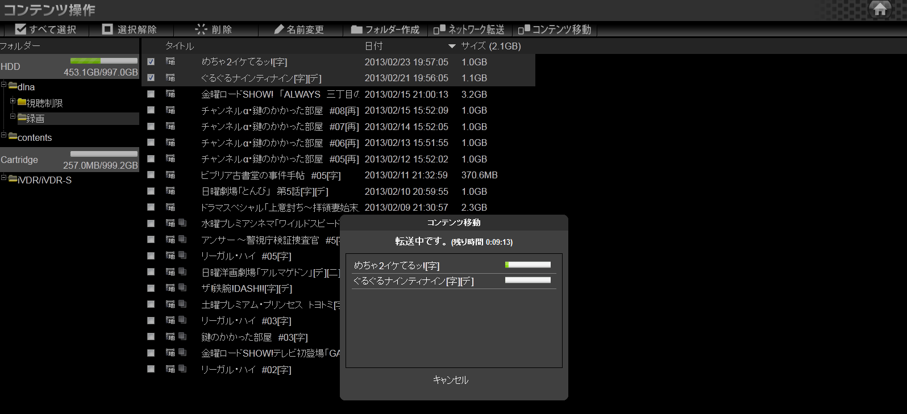Click copy icon of 鍵のかかった部屋 #03 row
Screen dimensions: 907x414
coord(182,336)
